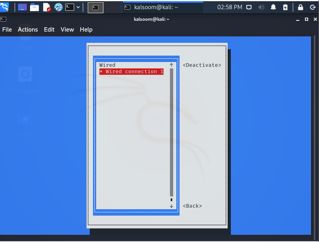Select Wired connection 1 entry
Screen dimensions: 319x242
[131, 72]
